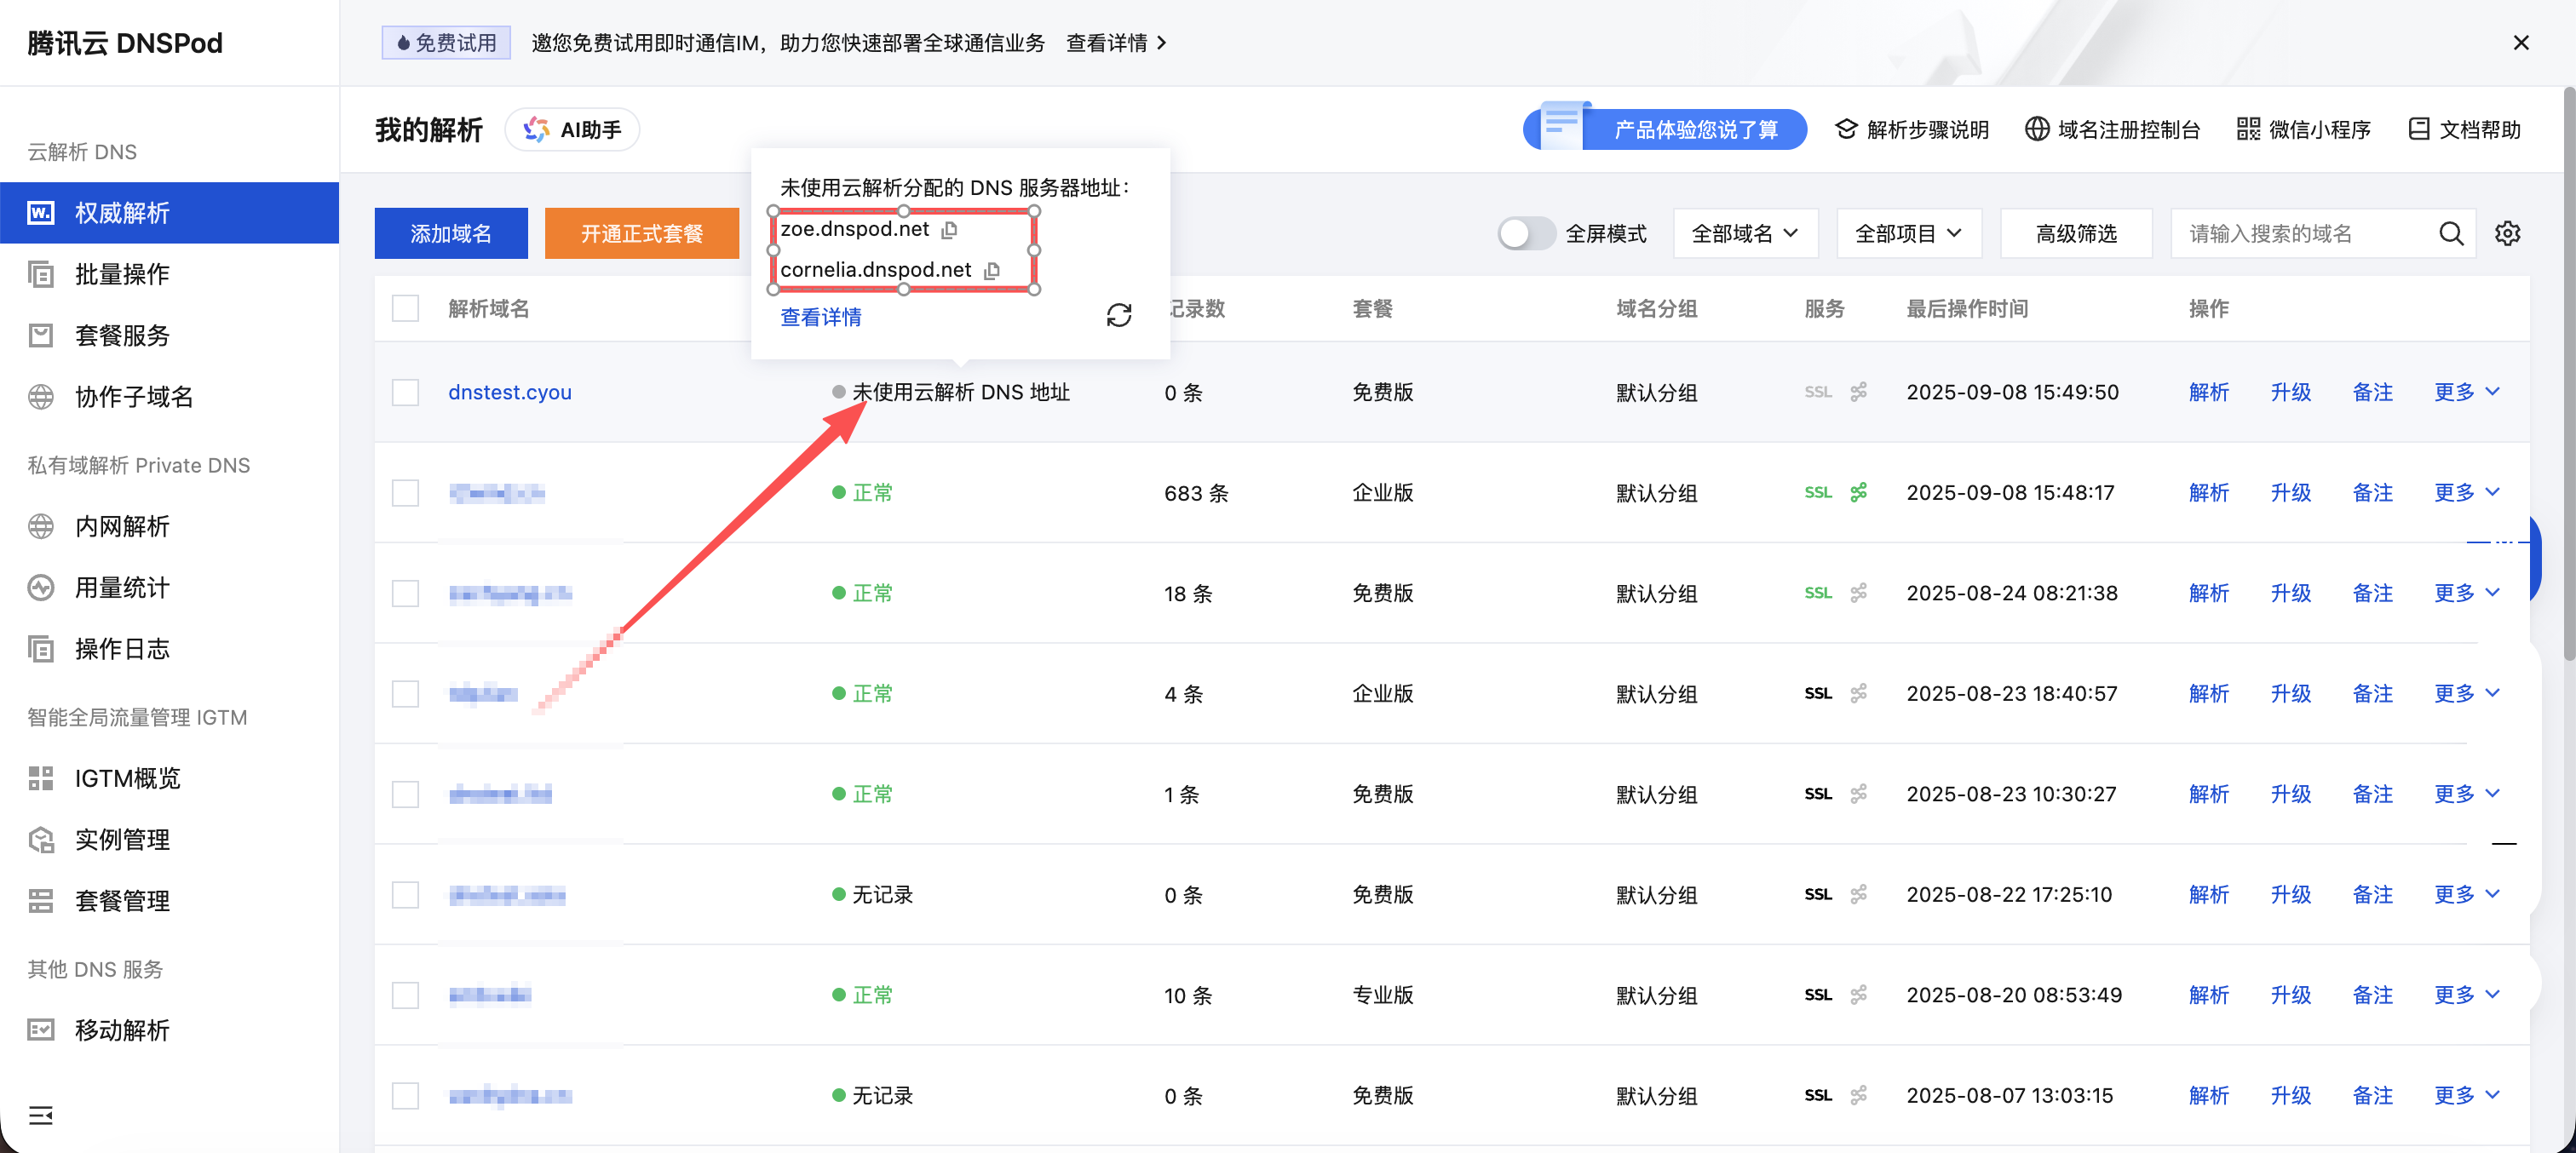The width and height of the screenshot is (2576, 1153).
Task: Copy zoe.dnspod.net server address
Action: tap(949, 230)
